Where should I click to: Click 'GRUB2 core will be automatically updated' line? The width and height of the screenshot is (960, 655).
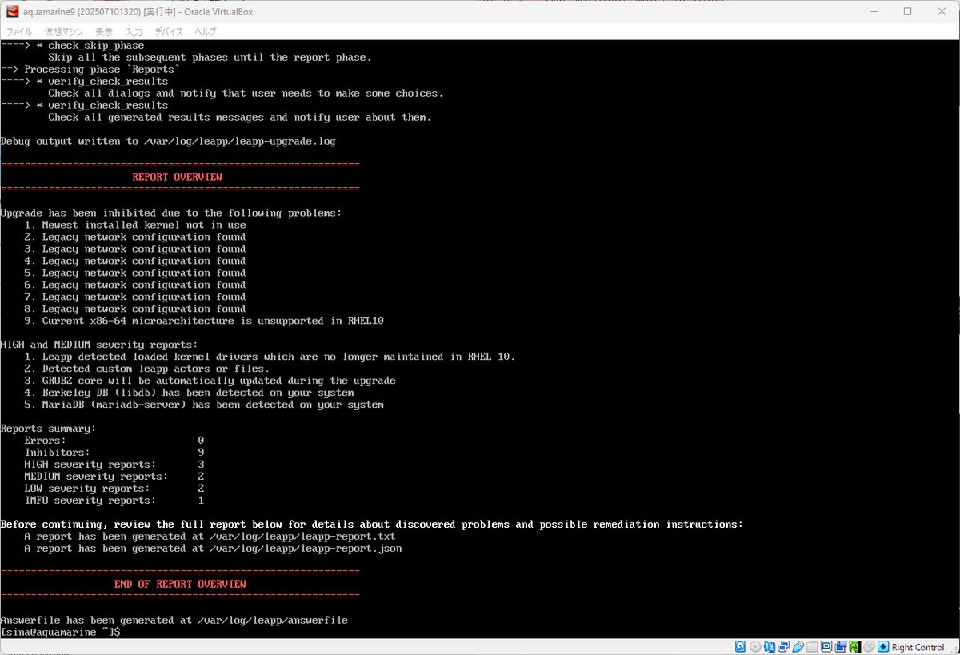coord(210,381)
